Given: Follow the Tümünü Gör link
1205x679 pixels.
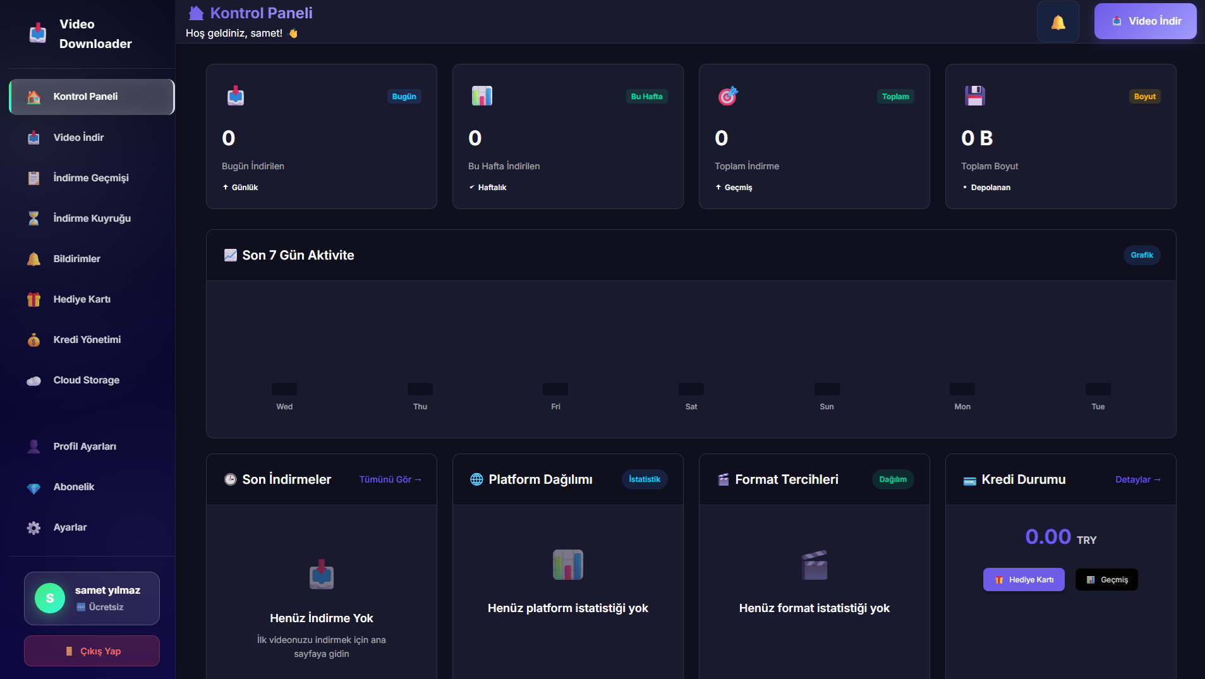Looking at the screenshot, I should point(390,479).
